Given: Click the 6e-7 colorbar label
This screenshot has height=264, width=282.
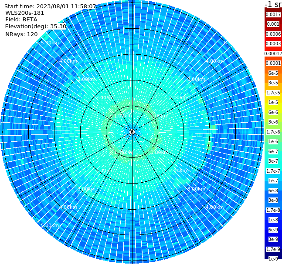Looking at the screenshot, I should point(273,151).
